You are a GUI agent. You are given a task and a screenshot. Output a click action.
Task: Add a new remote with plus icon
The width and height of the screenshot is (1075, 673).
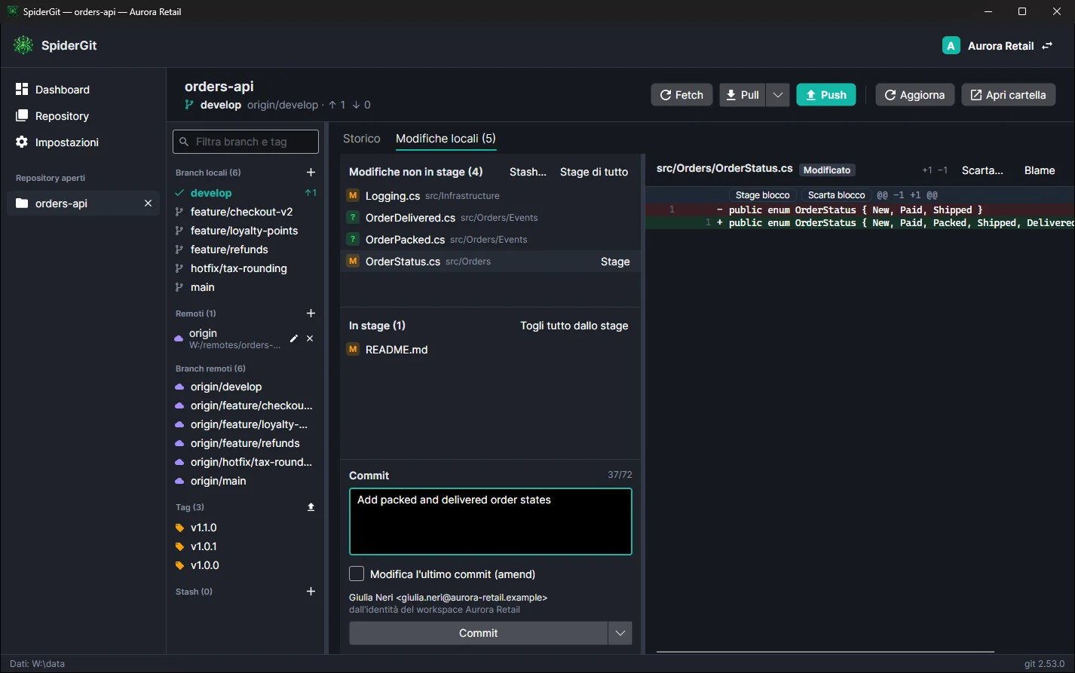(311, 314)
